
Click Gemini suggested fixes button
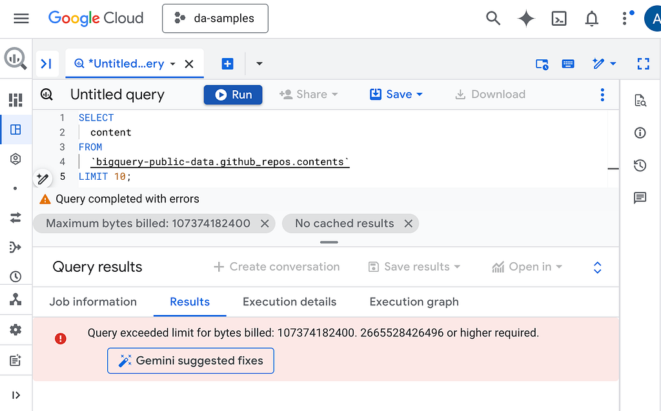190,361
